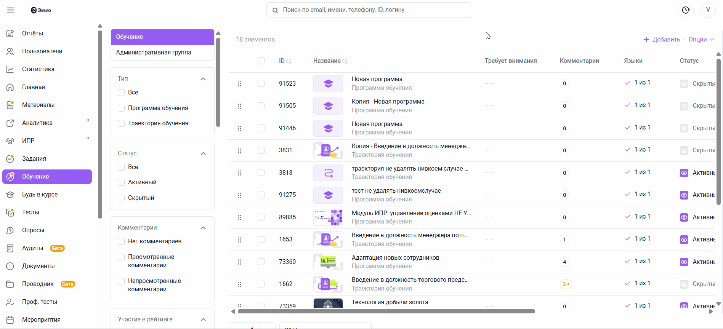
Task: Open the user avatar V
Action: coord(708,10)
